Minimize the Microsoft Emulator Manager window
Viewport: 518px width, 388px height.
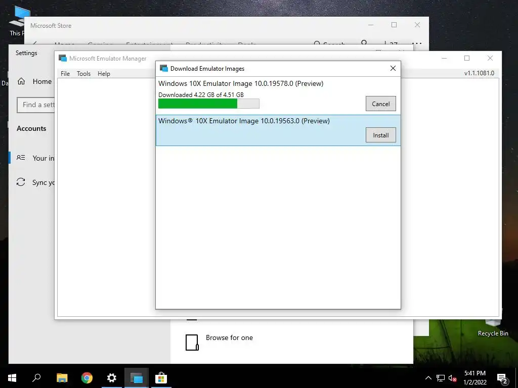coord(444,59)
